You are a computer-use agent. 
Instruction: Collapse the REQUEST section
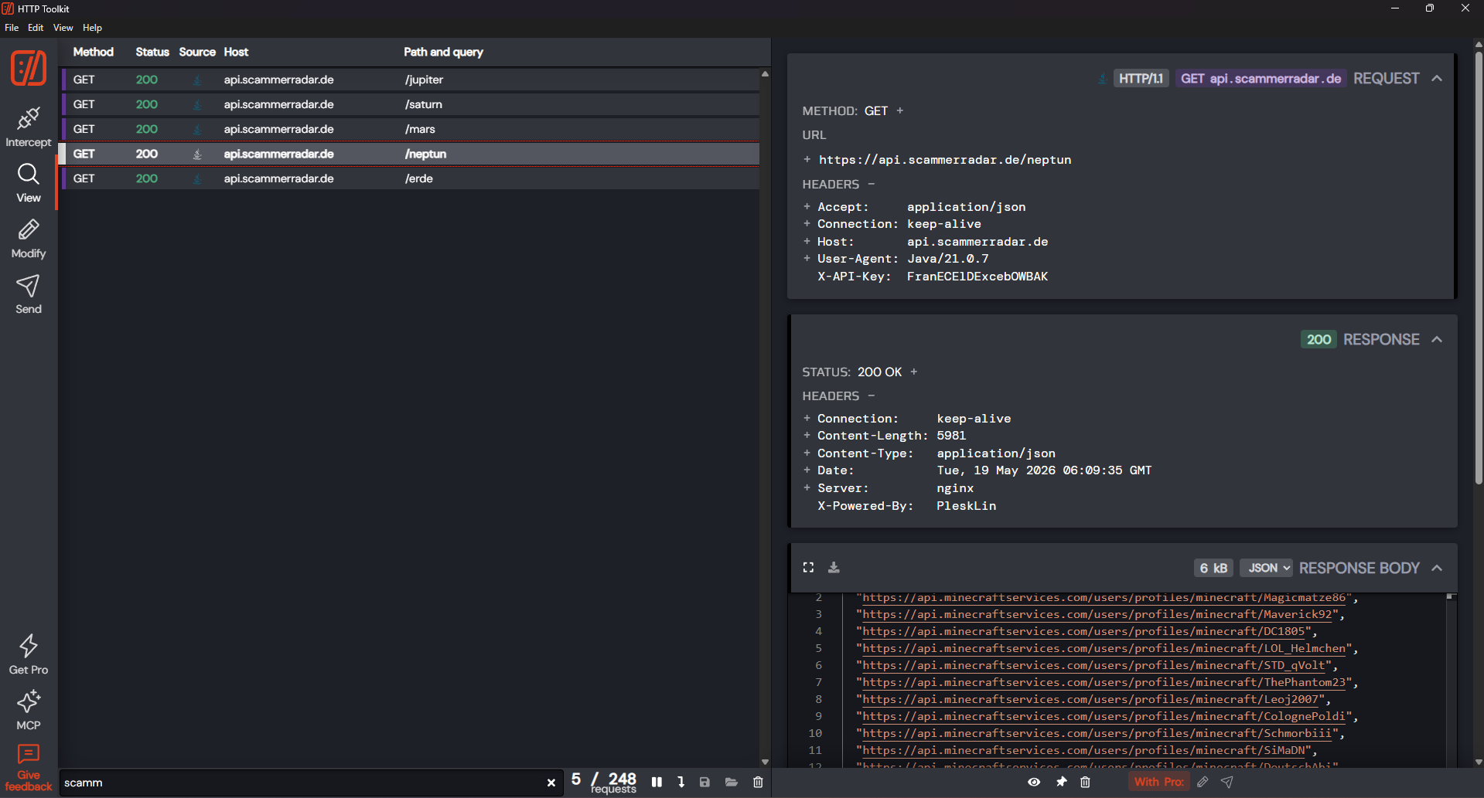point(1437,78)
